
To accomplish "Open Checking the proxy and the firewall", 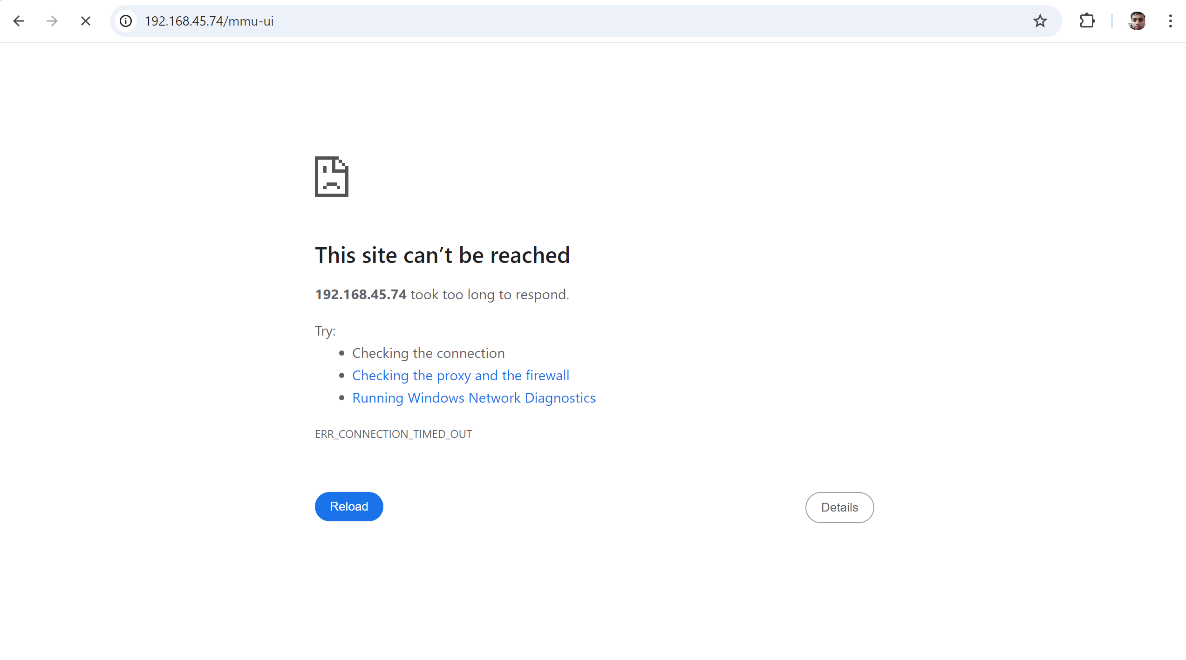I will point(461,375).
